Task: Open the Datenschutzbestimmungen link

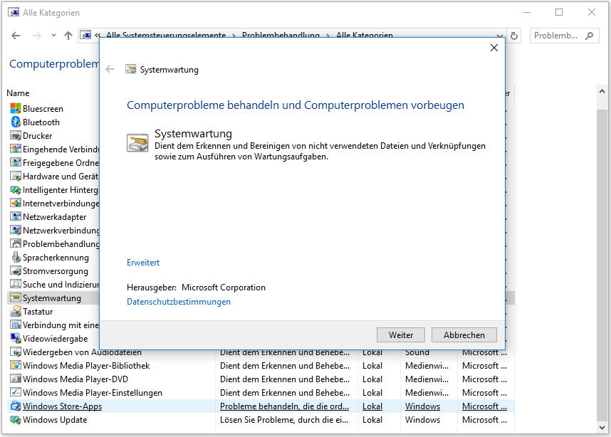Action: (178, 301)
